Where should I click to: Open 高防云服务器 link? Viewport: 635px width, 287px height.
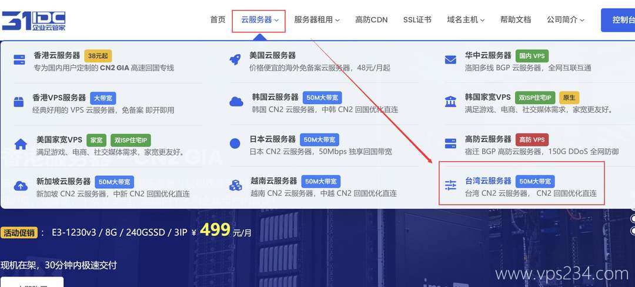[x=488, y=139]
